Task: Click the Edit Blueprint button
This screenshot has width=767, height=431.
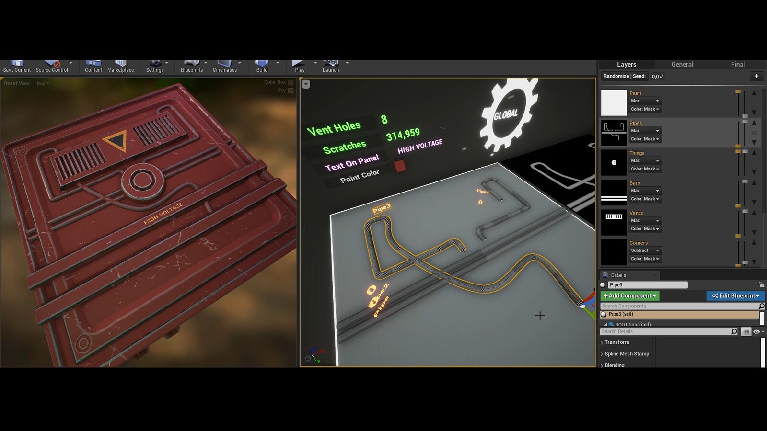Action: [x=735, y=295]
